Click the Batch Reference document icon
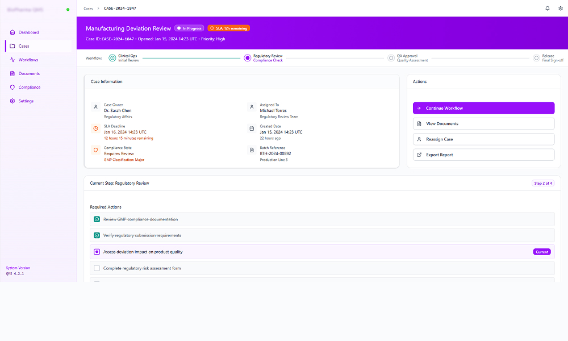Screen dimensions: 568x341 (x=252, y=150)
